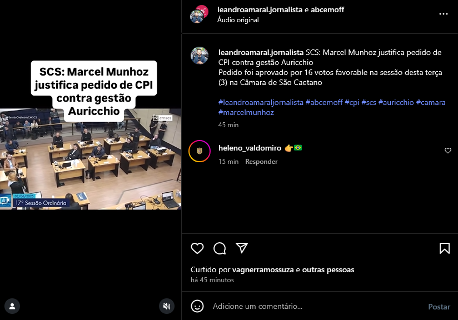Open the #abcemoff hashtag
Screen dimensions: 458x320
pyautogui.click(x=324, y=102)
